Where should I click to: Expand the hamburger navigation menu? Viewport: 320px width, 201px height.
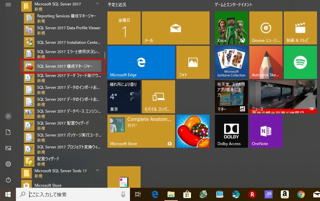8,5
